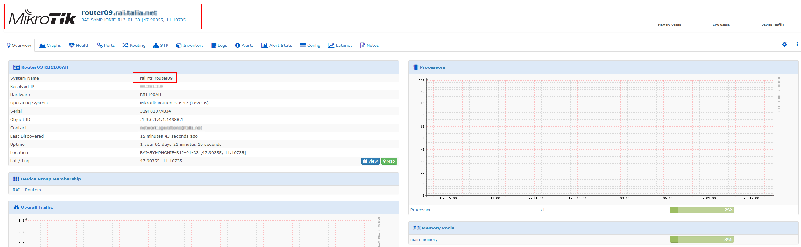
Task: Click the Overview lightbulb icon
Action: (9, 45)
